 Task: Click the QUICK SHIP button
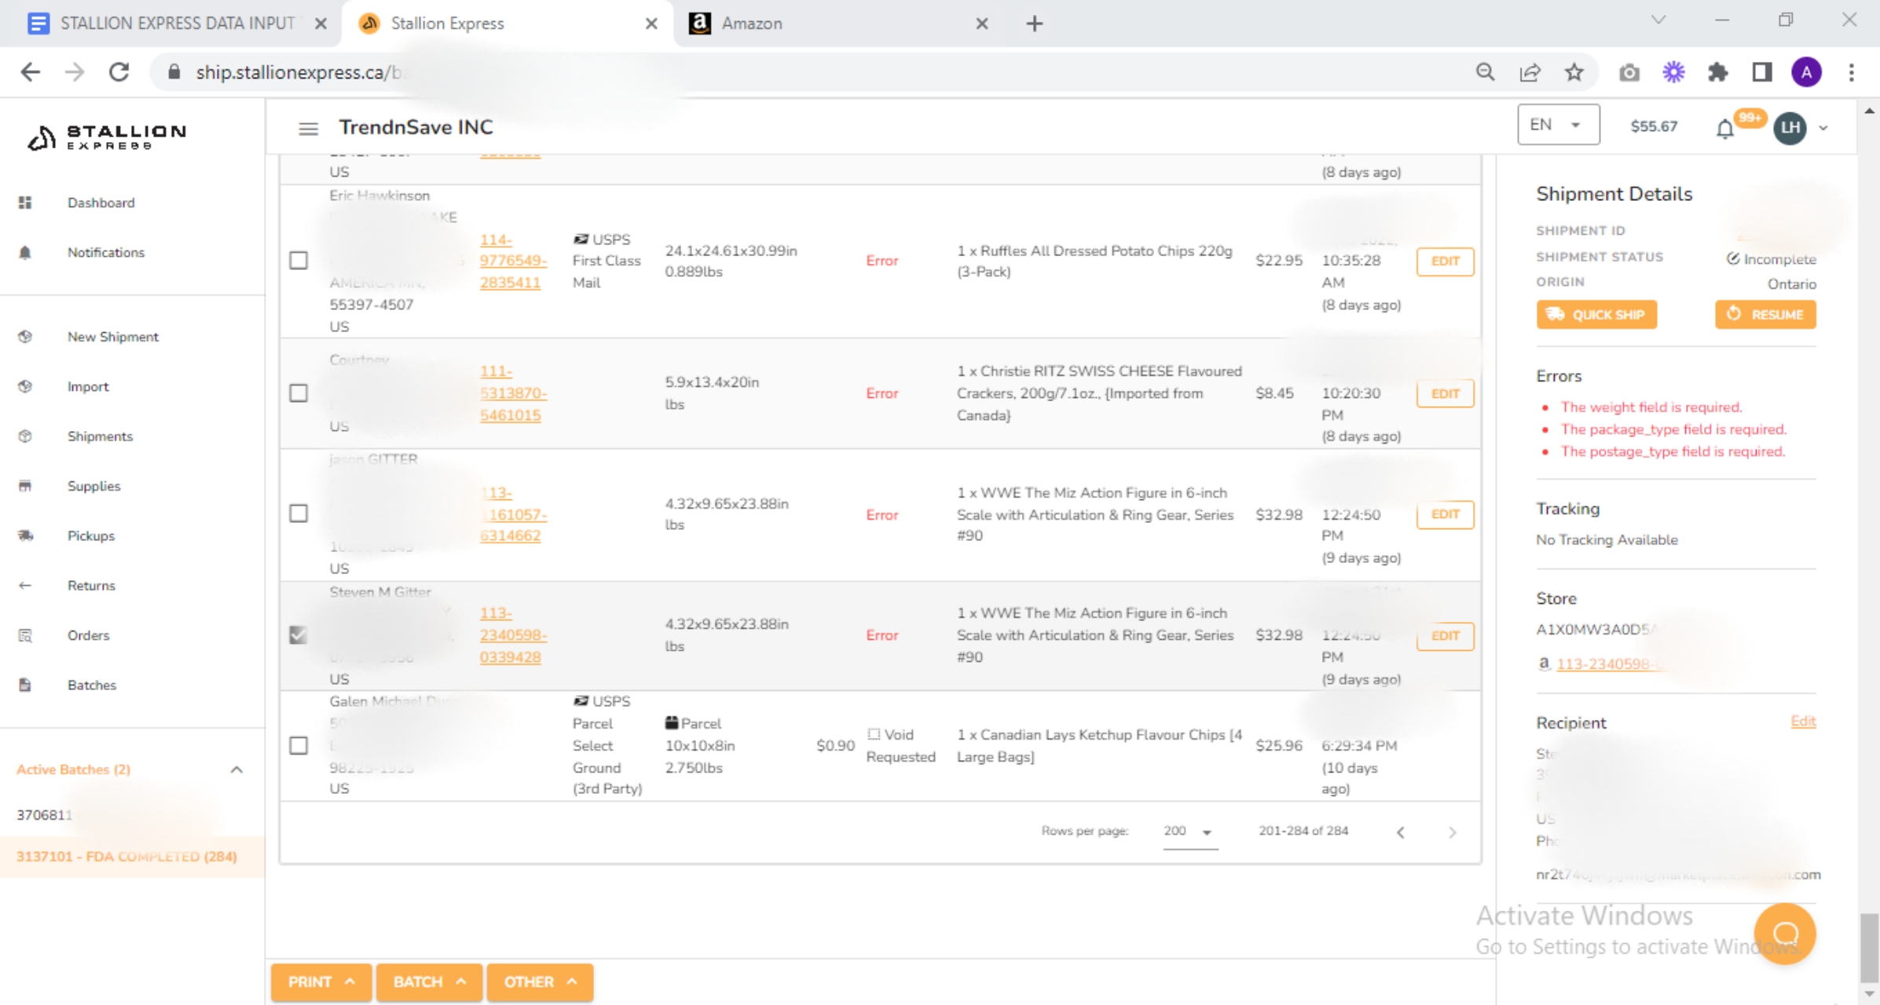pyautogui.click(x=1596, y=315)
